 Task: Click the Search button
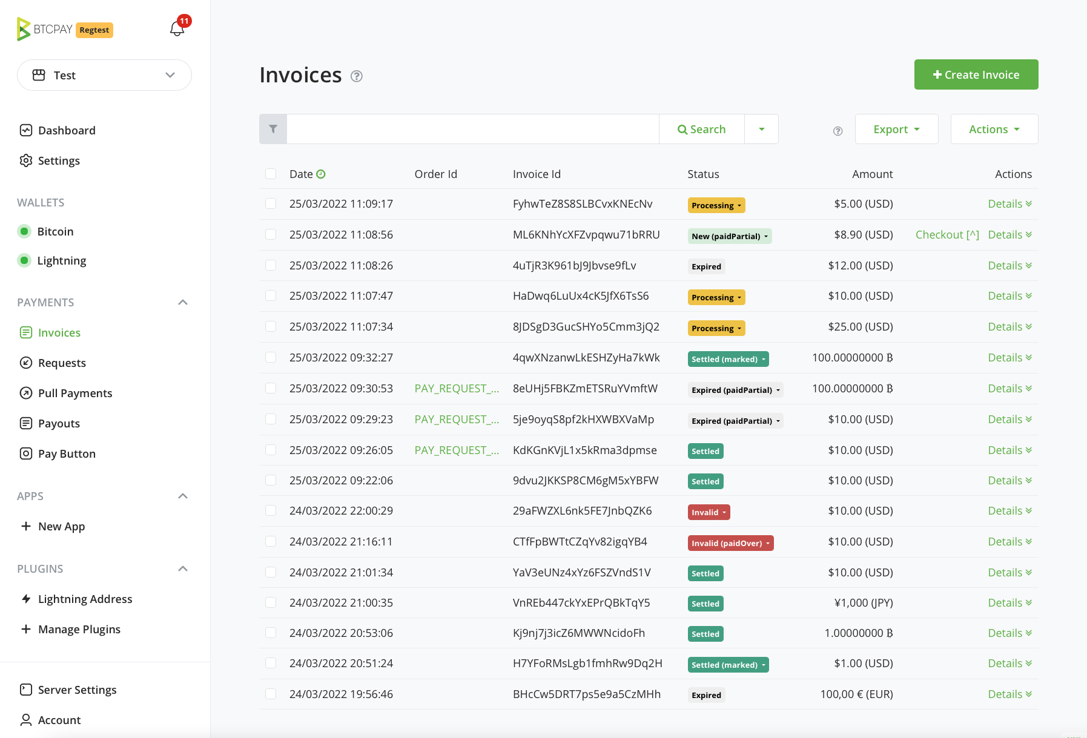701,129
